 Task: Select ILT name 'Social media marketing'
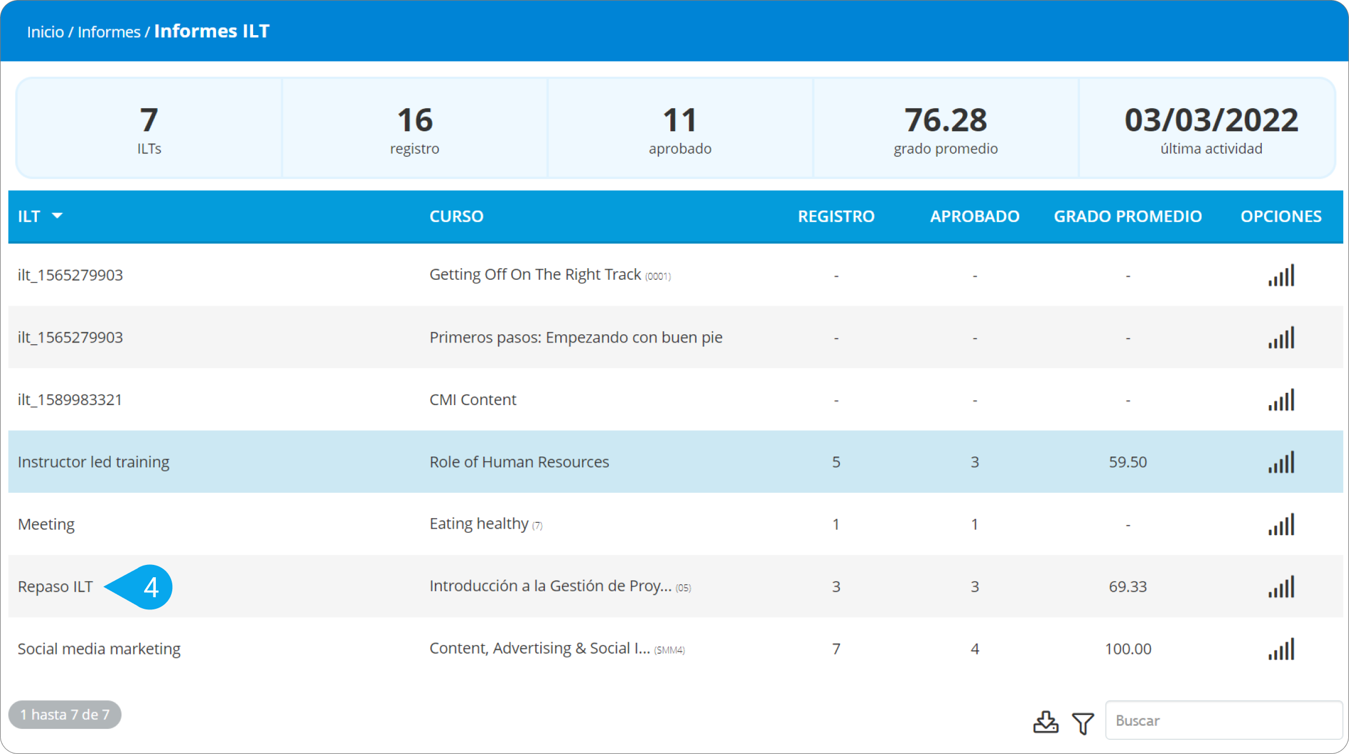coord(99,649)
